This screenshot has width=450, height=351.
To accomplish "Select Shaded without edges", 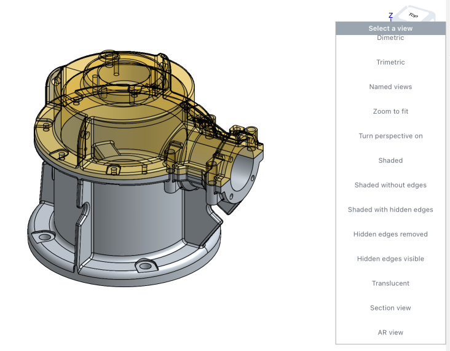I will [390, 185].
